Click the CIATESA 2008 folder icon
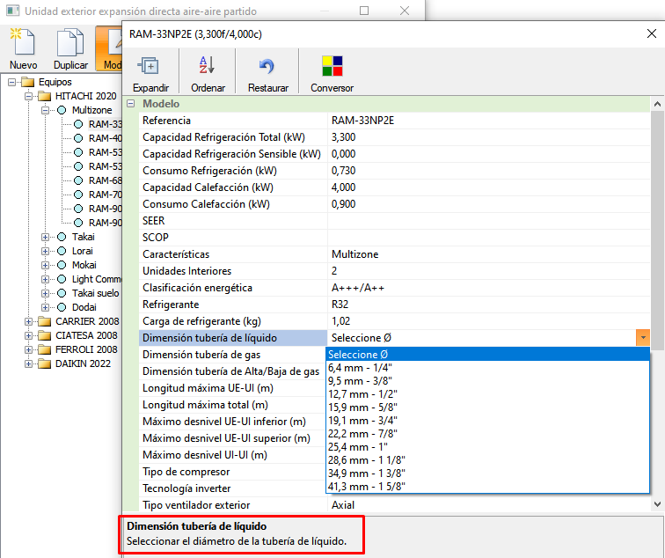The width and height of the screenshot is (665, 558). [x=45, y=335]
